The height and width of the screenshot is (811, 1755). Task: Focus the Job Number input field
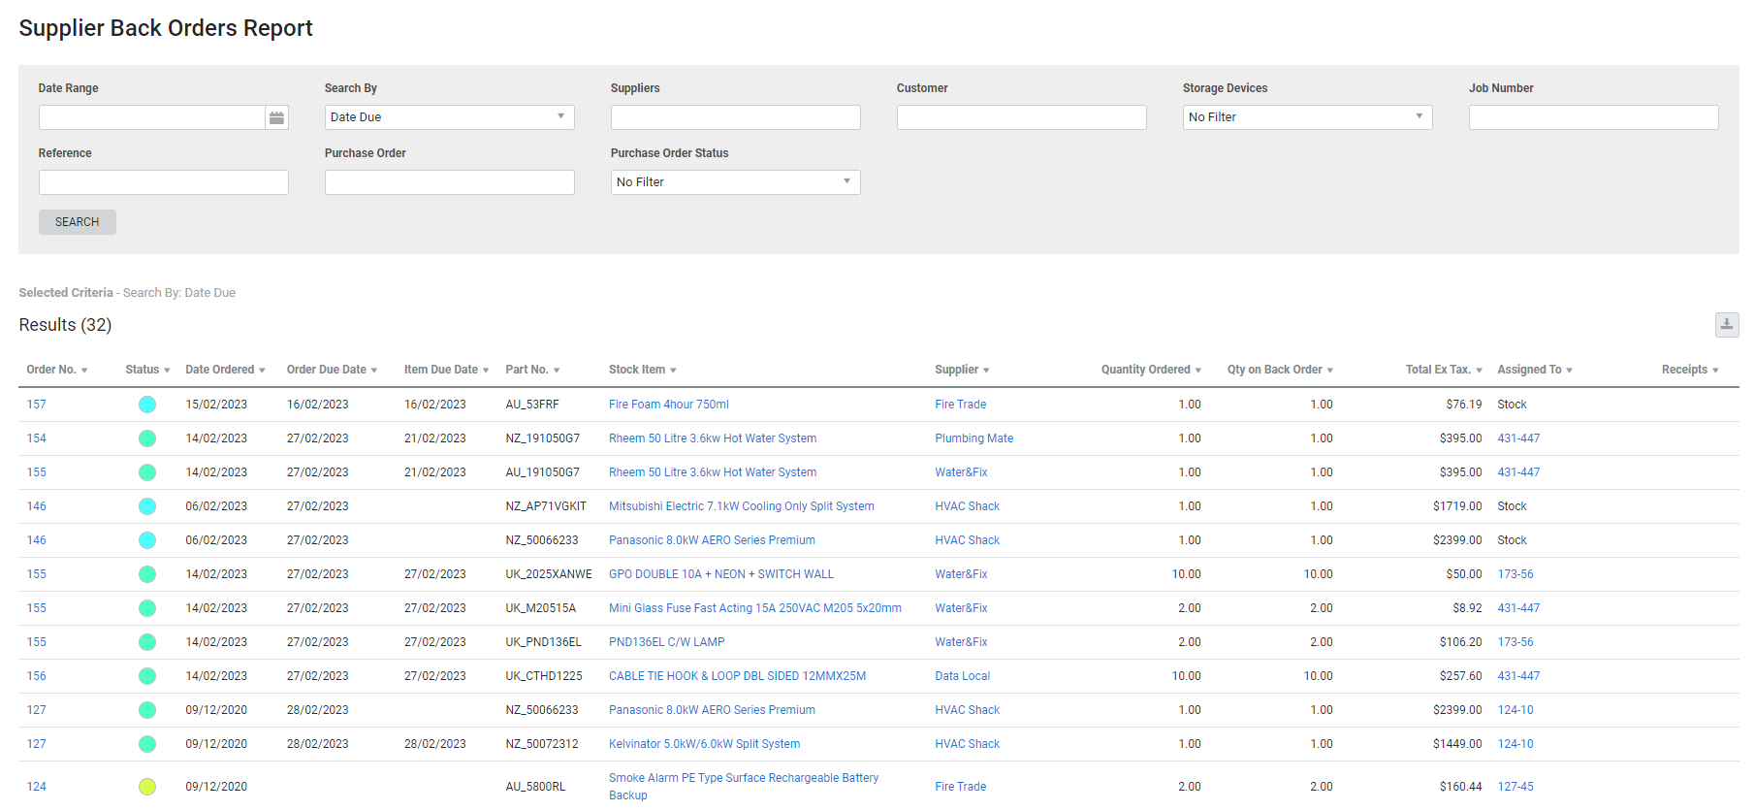pos(1594,117)
